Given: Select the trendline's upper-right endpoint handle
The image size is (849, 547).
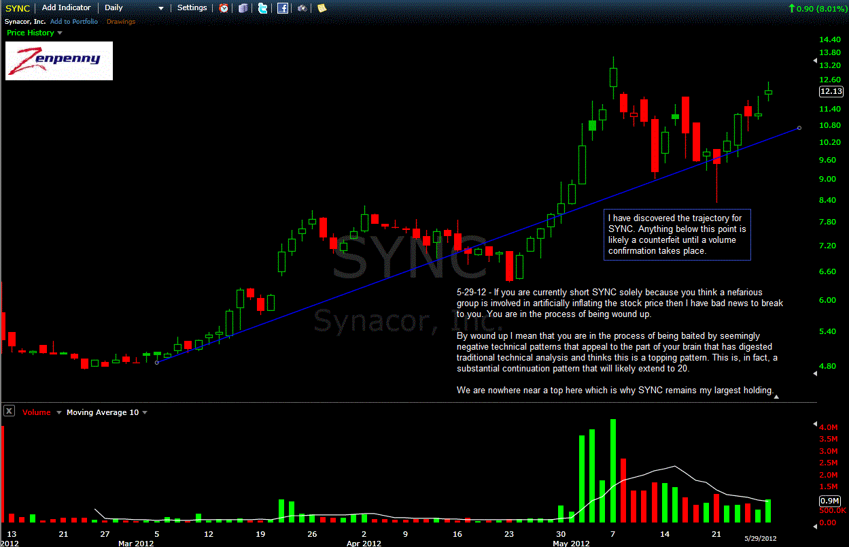Looking at the screenshot, I should coord(799,127).
